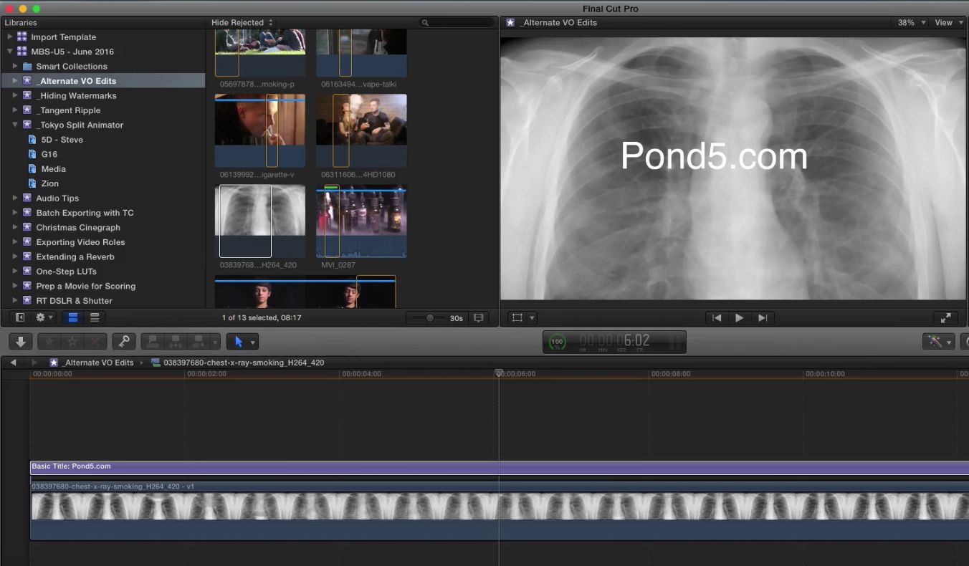Expand the _Hiding Watermarks event
This screenshot has width=969, height=566.
15,95
